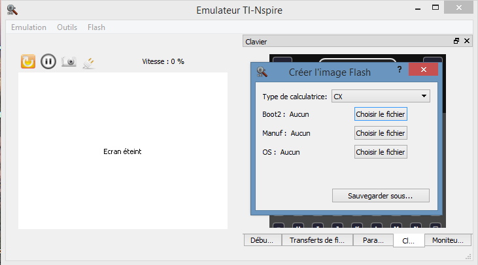Switch to the Para... tab
The image size is (478, 265).
(373, 240)
